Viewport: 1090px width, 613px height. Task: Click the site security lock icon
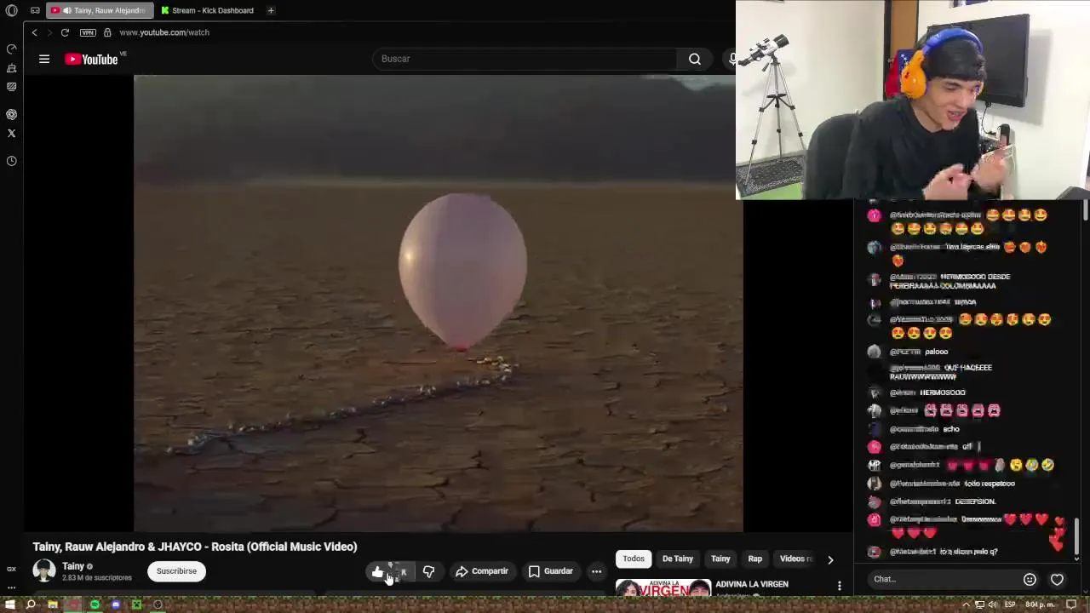click(107, 32)
